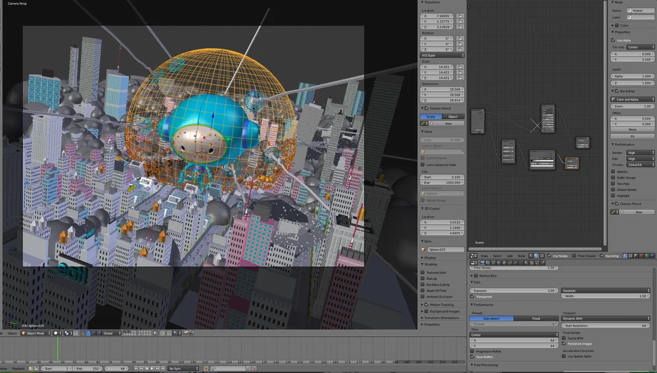Screen dimensions: 657x373
Task: Switch Grease Pencil source to Object
Action: [453, 116]
